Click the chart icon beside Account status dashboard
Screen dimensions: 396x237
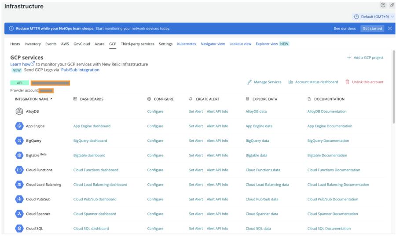click(x=291, y=82)
